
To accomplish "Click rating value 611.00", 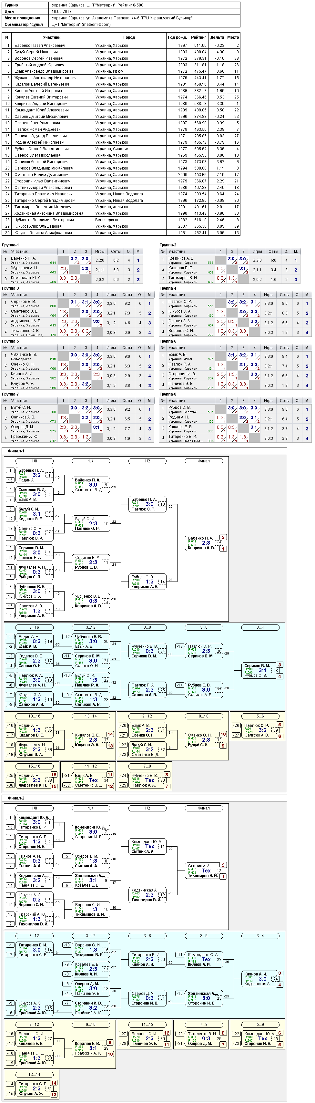I will (200, 46).
